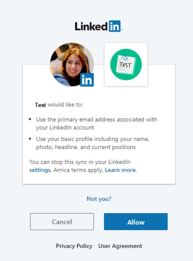Click the LinkedIn "in" badge on the avatar
The image size is (193, 261).
click(87, 80)
